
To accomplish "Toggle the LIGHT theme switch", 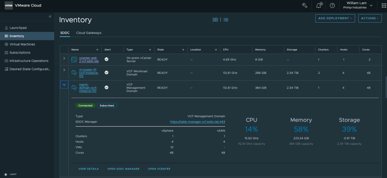I will point(11,174).
